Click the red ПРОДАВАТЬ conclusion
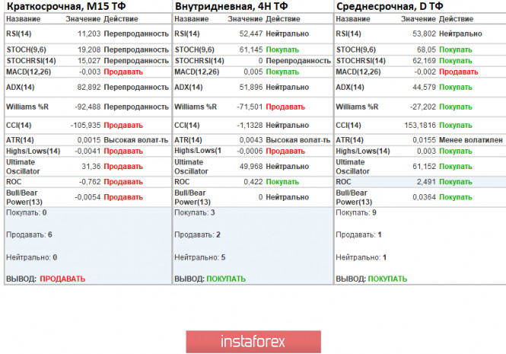 pyautogui.click(x=62, y=279)
